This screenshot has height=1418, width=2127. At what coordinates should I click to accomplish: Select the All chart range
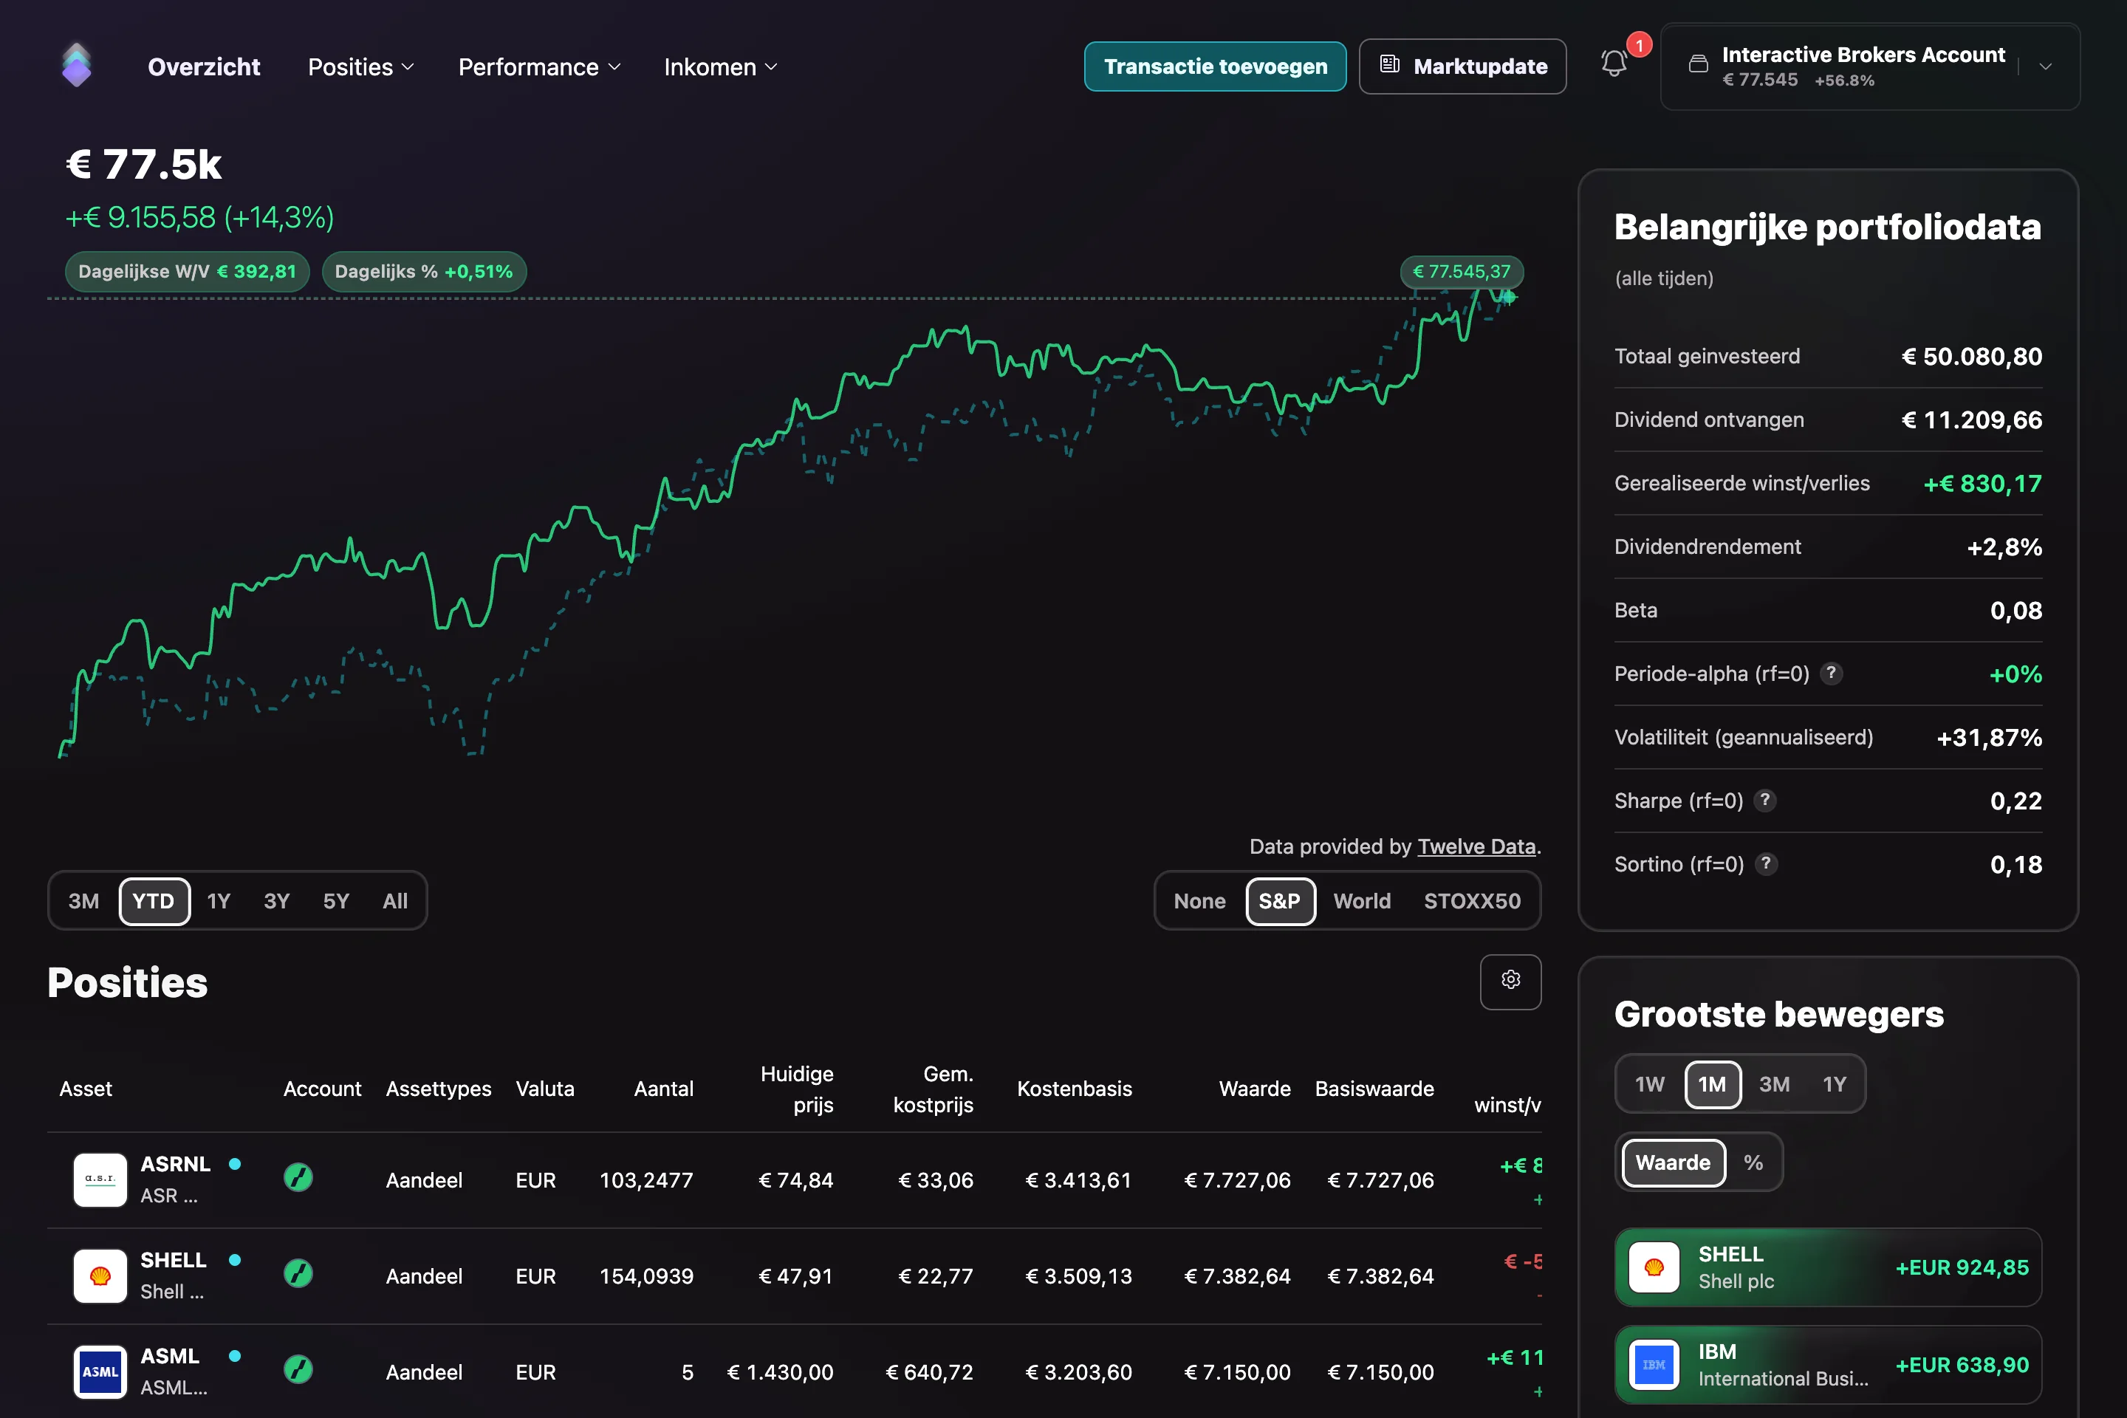(x=395, y=901)
